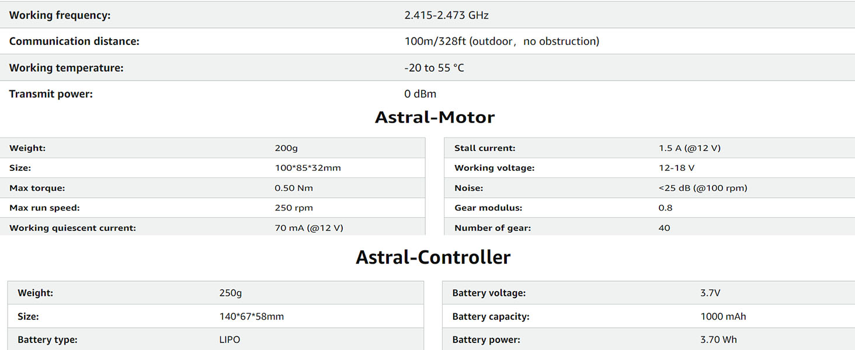The width and height of the screenshot is (855, 350).
Task: Click the 2.415-2.473 GHz value
Action: point(446,15)
